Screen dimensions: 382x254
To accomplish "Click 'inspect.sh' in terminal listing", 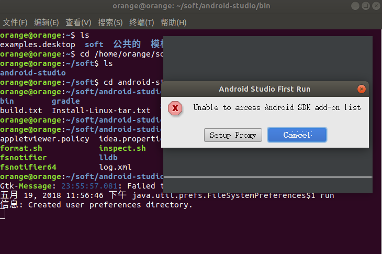I will point(122,148).
